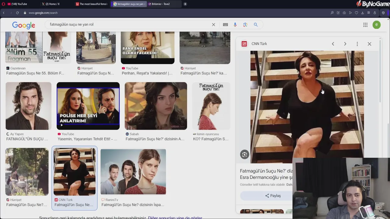Open downloads icon in browser toolbar
The image size is (390, 219).
click(x=363, y=13)
